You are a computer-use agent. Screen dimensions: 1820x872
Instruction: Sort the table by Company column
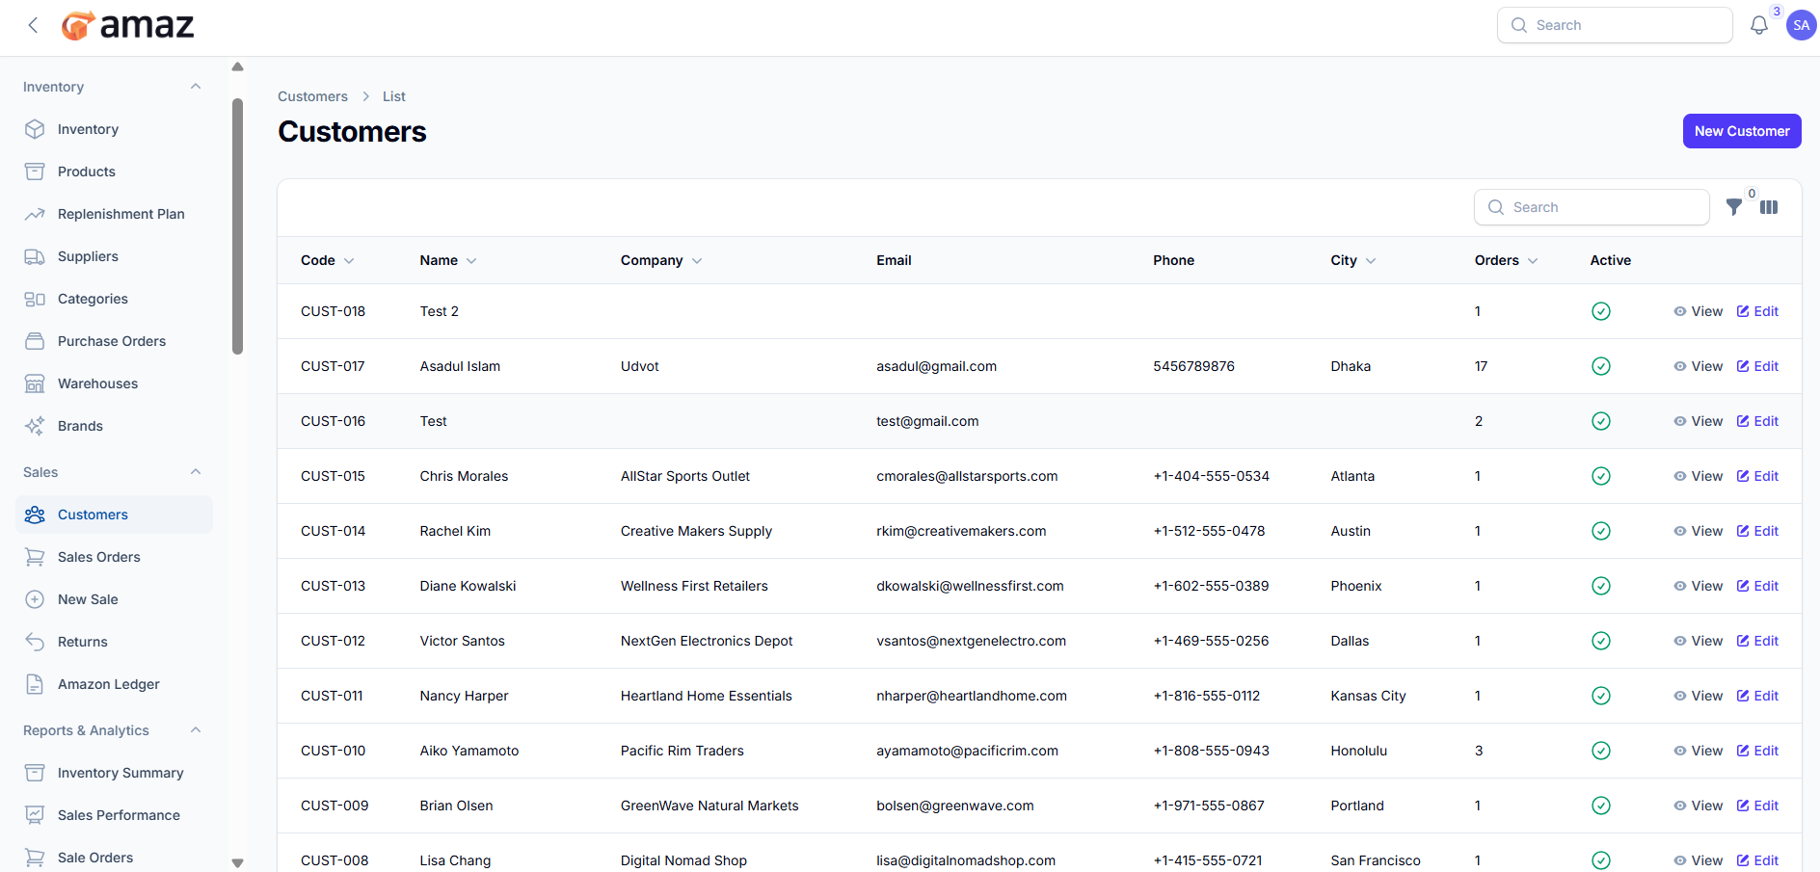pos(661,260)
